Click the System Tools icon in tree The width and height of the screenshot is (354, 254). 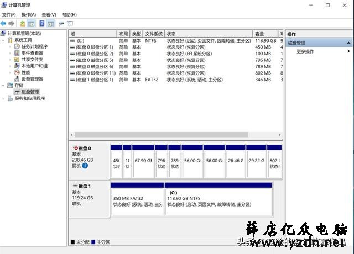(x=10, y=40)
